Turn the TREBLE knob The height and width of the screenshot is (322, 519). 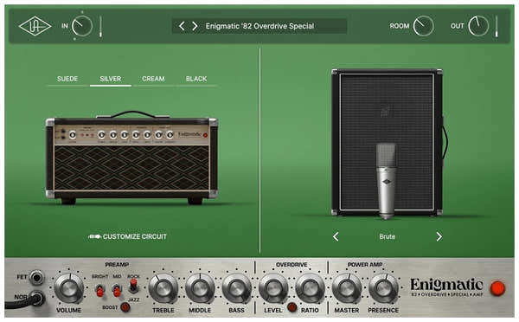[x=163, y=288]
